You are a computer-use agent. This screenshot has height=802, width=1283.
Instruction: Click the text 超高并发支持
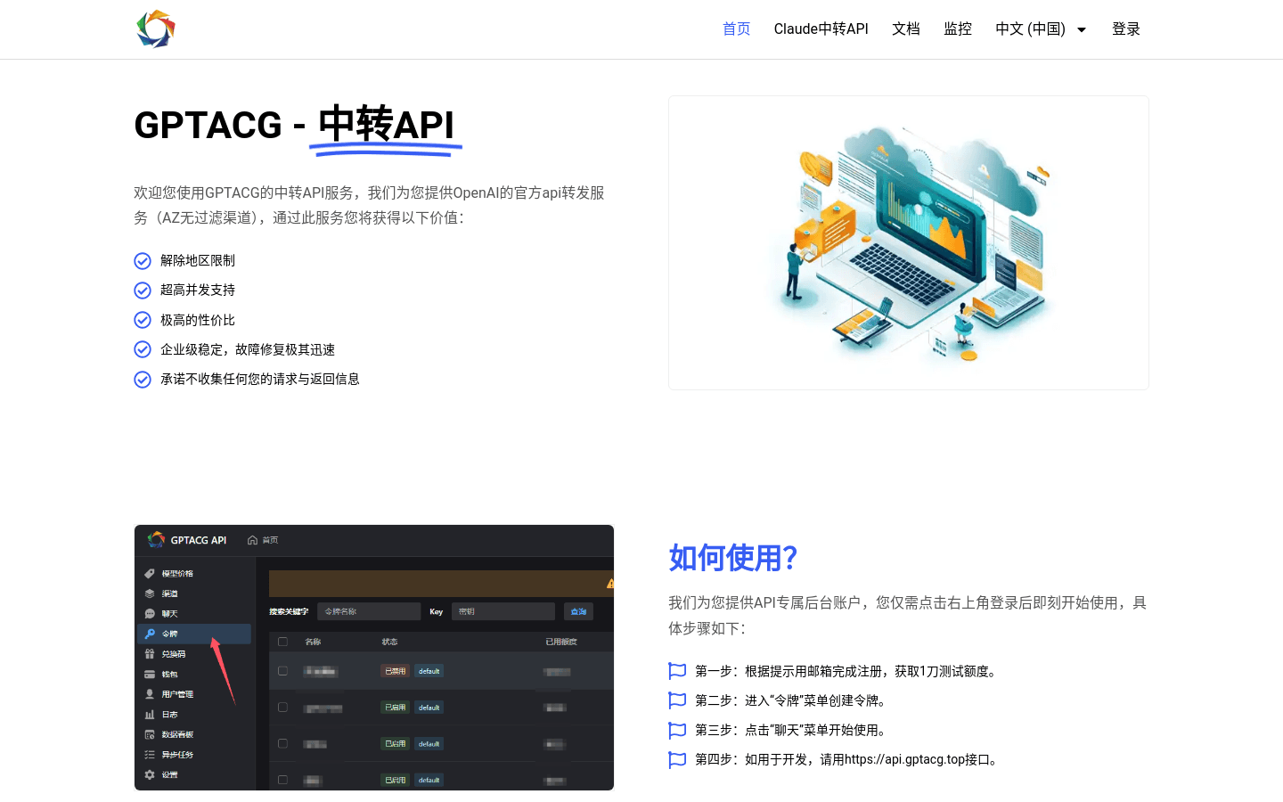click(198, 291)
